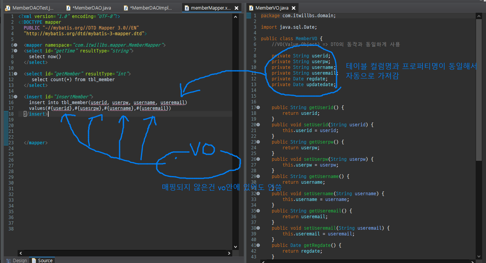
Task: Click the mybatis-3-mapper.dtd URL line
Action: pyautogui.click(x=85, y=34)
